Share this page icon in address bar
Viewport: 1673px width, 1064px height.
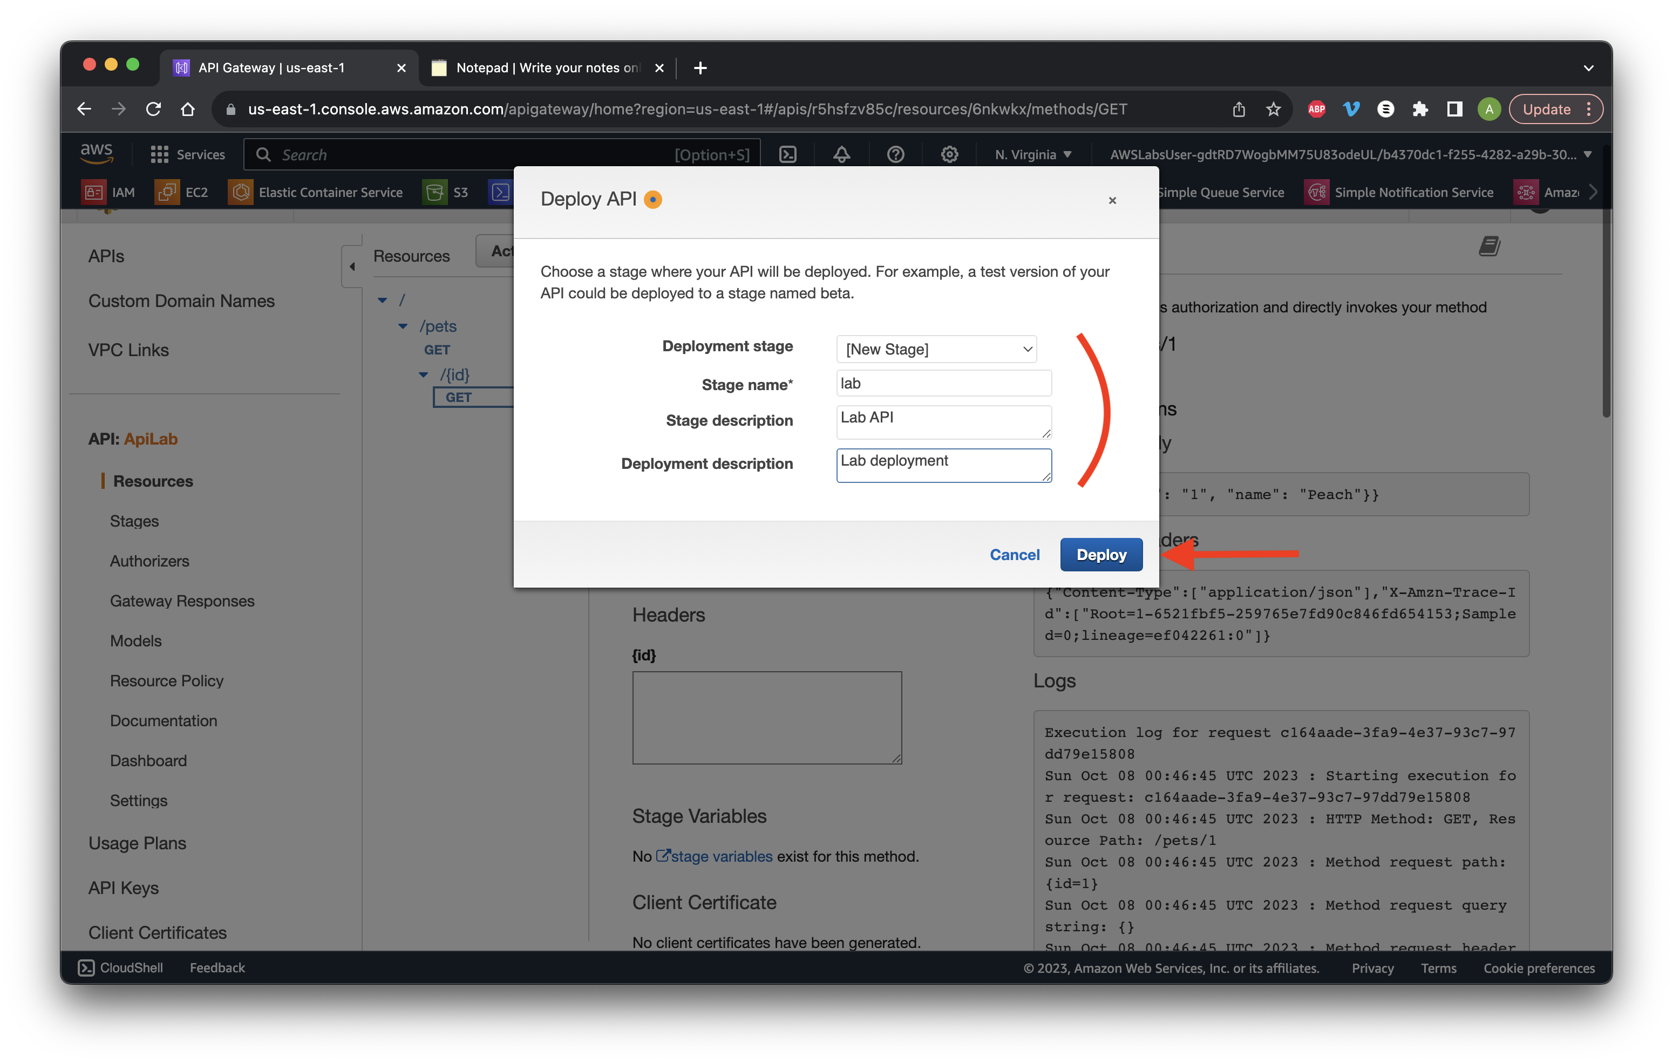point(1239,109)
